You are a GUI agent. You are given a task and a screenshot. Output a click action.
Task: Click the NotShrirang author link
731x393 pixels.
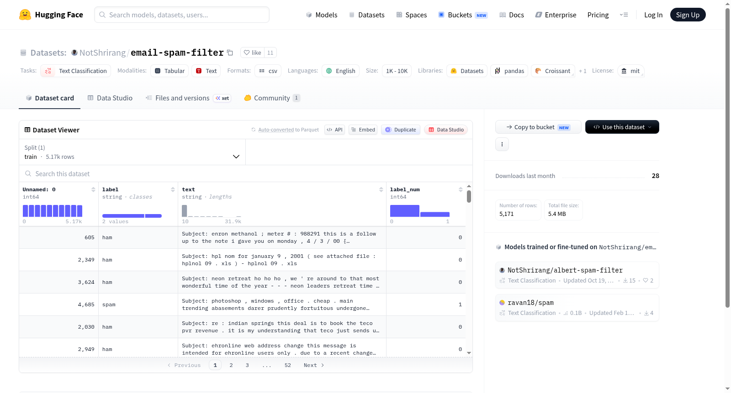tap(102, 53)
